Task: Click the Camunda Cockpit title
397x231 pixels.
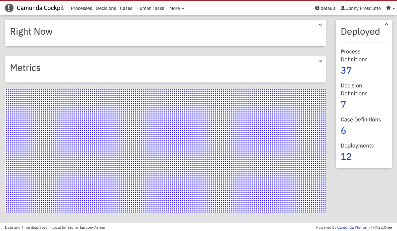Action: tap(40, 8)
